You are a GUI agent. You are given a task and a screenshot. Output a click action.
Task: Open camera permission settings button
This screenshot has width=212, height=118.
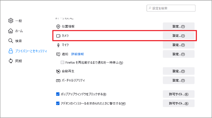(179, 36)
